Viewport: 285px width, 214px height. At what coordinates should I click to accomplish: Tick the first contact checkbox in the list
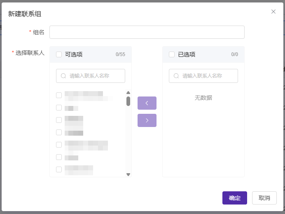[x=59, y=95]
